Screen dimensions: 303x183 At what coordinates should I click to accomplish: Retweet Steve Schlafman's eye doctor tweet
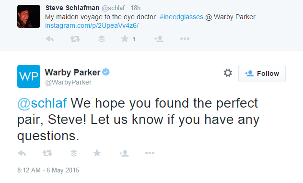click(75, 39)
